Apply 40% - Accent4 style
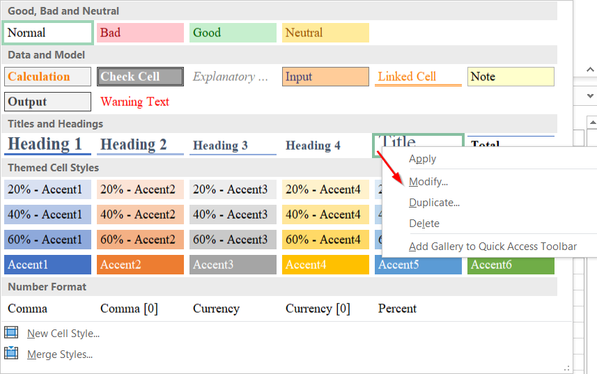 [325, 215]
